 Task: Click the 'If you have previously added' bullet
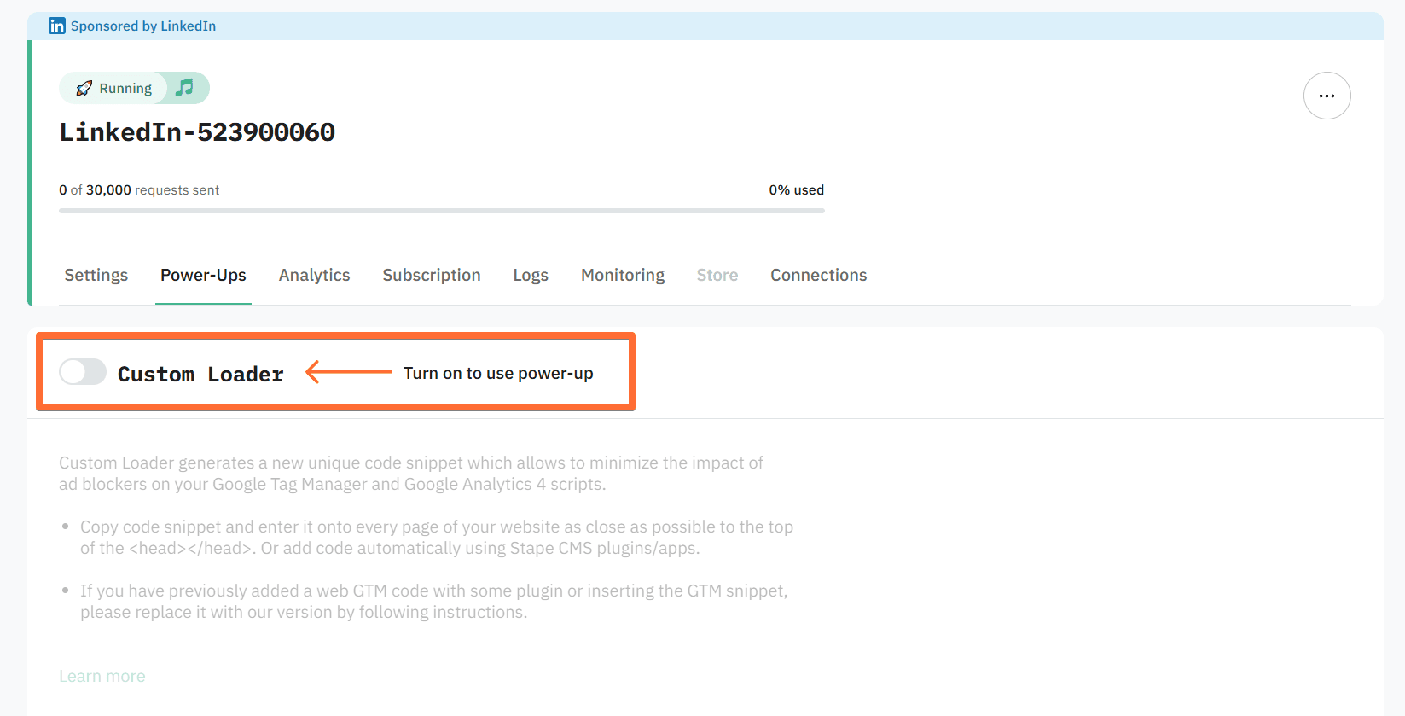click(434, 602)
